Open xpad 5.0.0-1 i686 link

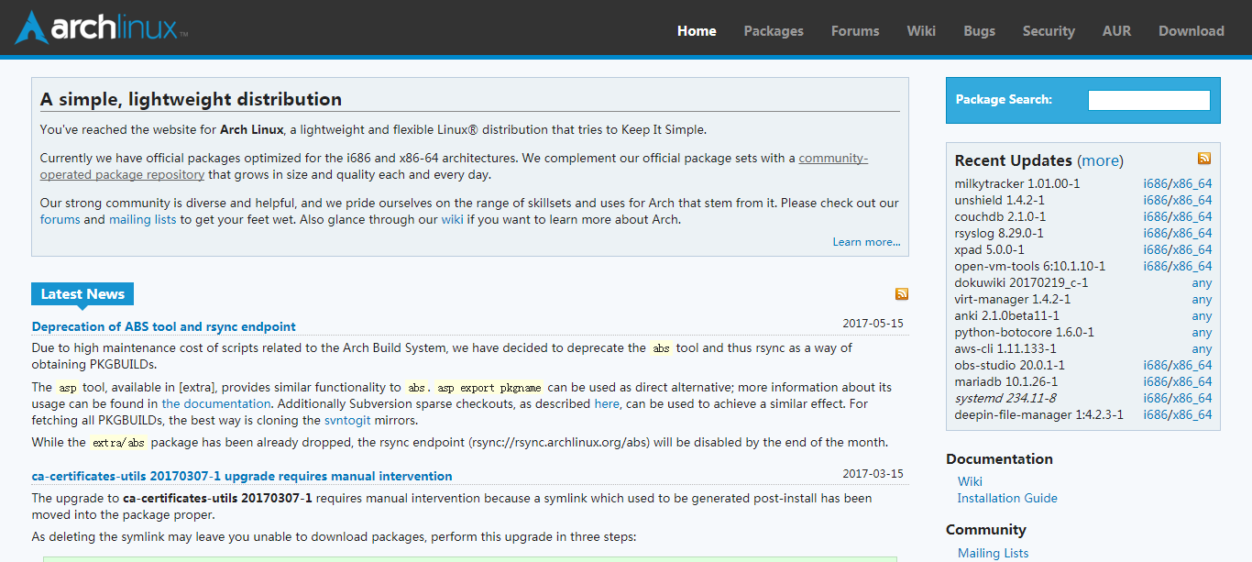point(1154,249)
